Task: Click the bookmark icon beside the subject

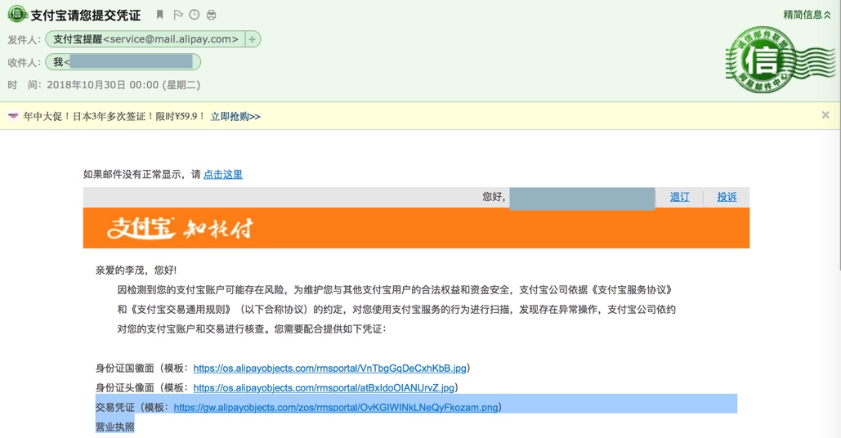Action: tap(159, 15)
